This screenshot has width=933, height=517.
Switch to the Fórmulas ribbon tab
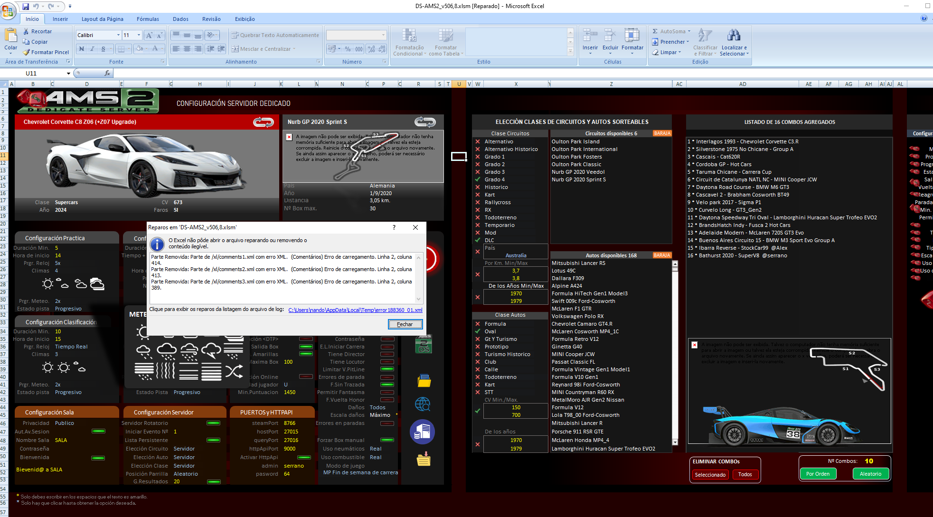[x=148, y=19]
